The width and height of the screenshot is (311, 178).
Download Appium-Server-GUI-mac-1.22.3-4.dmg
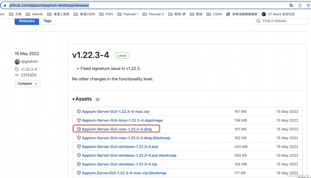click(x=117, y=129)
